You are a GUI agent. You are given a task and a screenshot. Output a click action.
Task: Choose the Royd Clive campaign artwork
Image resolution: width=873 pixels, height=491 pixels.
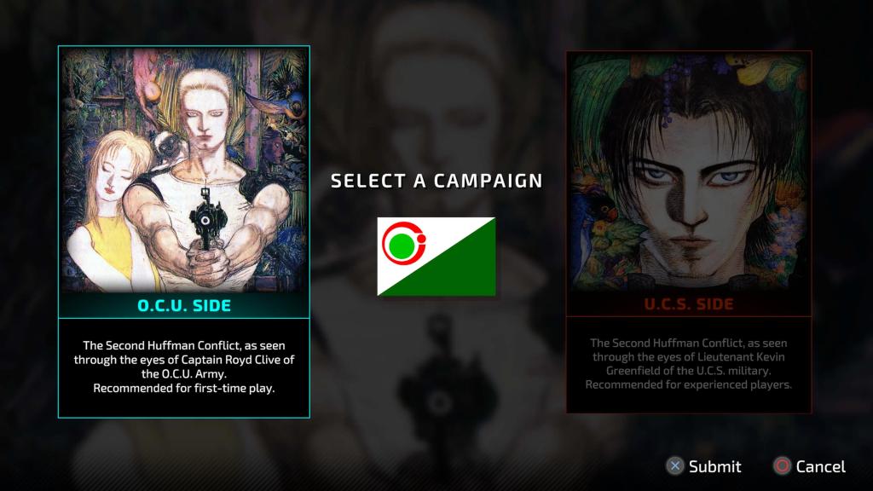[x=184, y=170]
